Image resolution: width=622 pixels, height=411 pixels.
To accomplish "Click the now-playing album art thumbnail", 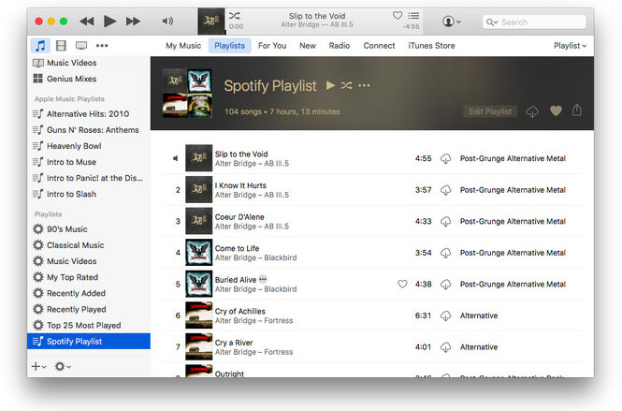I will point(211,22).
